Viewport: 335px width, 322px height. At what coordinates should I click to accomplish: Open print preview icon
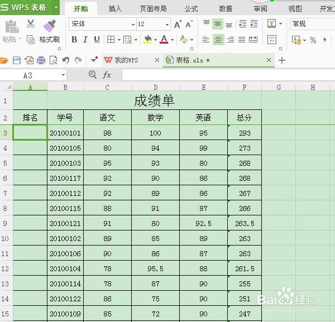point(53,60)
